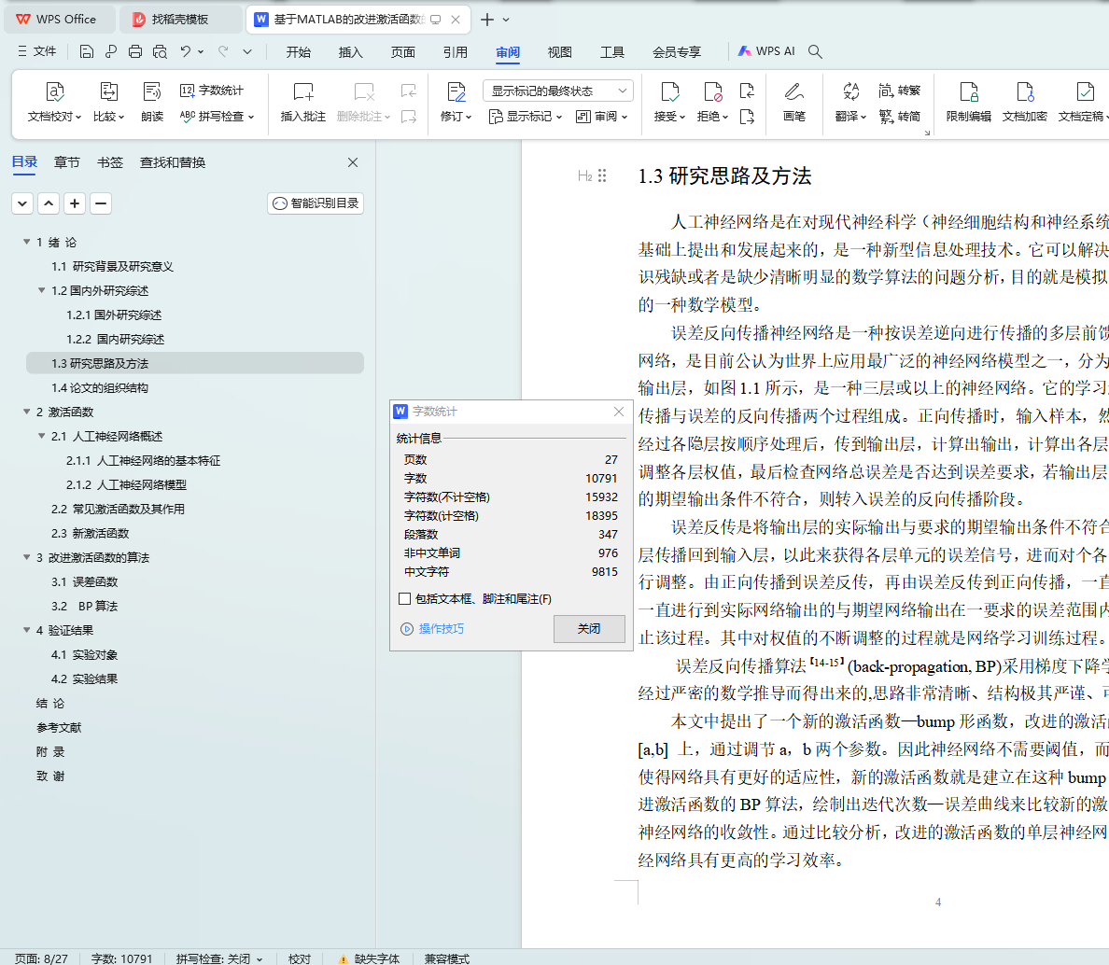Jump to 参考文献 in outline

pyautogui.click(x=59, y=727)
